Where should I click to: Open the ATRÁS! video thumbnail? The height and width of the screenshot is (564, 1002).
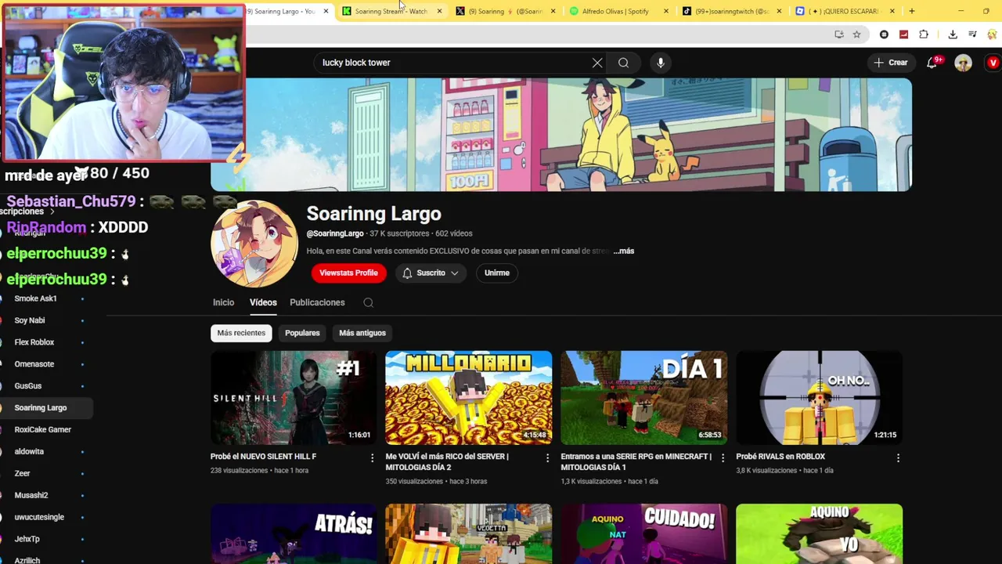click(x=294, y=533)
